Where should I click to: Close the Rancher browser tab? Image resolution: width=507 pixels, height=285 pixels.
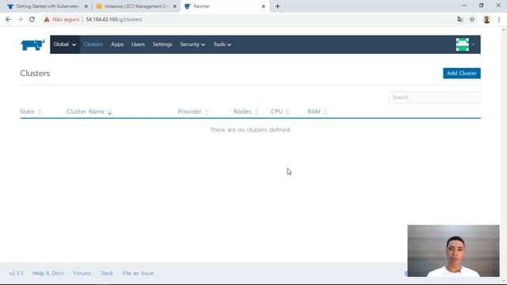click(263, 6)
